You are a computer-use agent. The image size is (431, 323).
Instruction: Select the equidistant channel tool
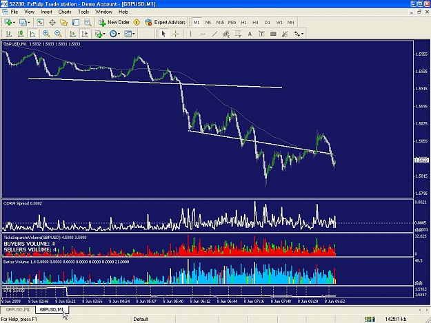click(226, 34)
